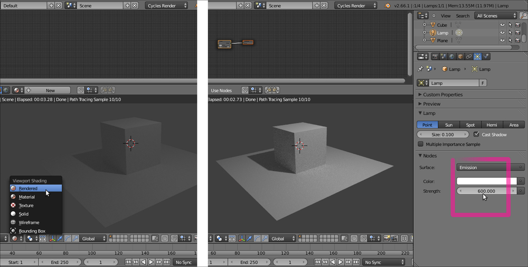The width and height of the screenshot is (528, 267).
Task: Enable Multiple Importance Sample checkbox
Action: tap(421, 144)
